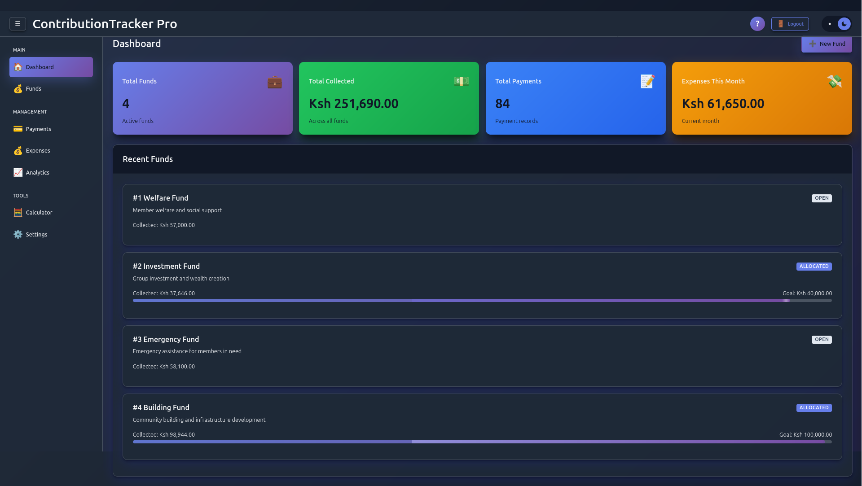Toggle the sidebar with the hamburger icon

pos(18,24)
